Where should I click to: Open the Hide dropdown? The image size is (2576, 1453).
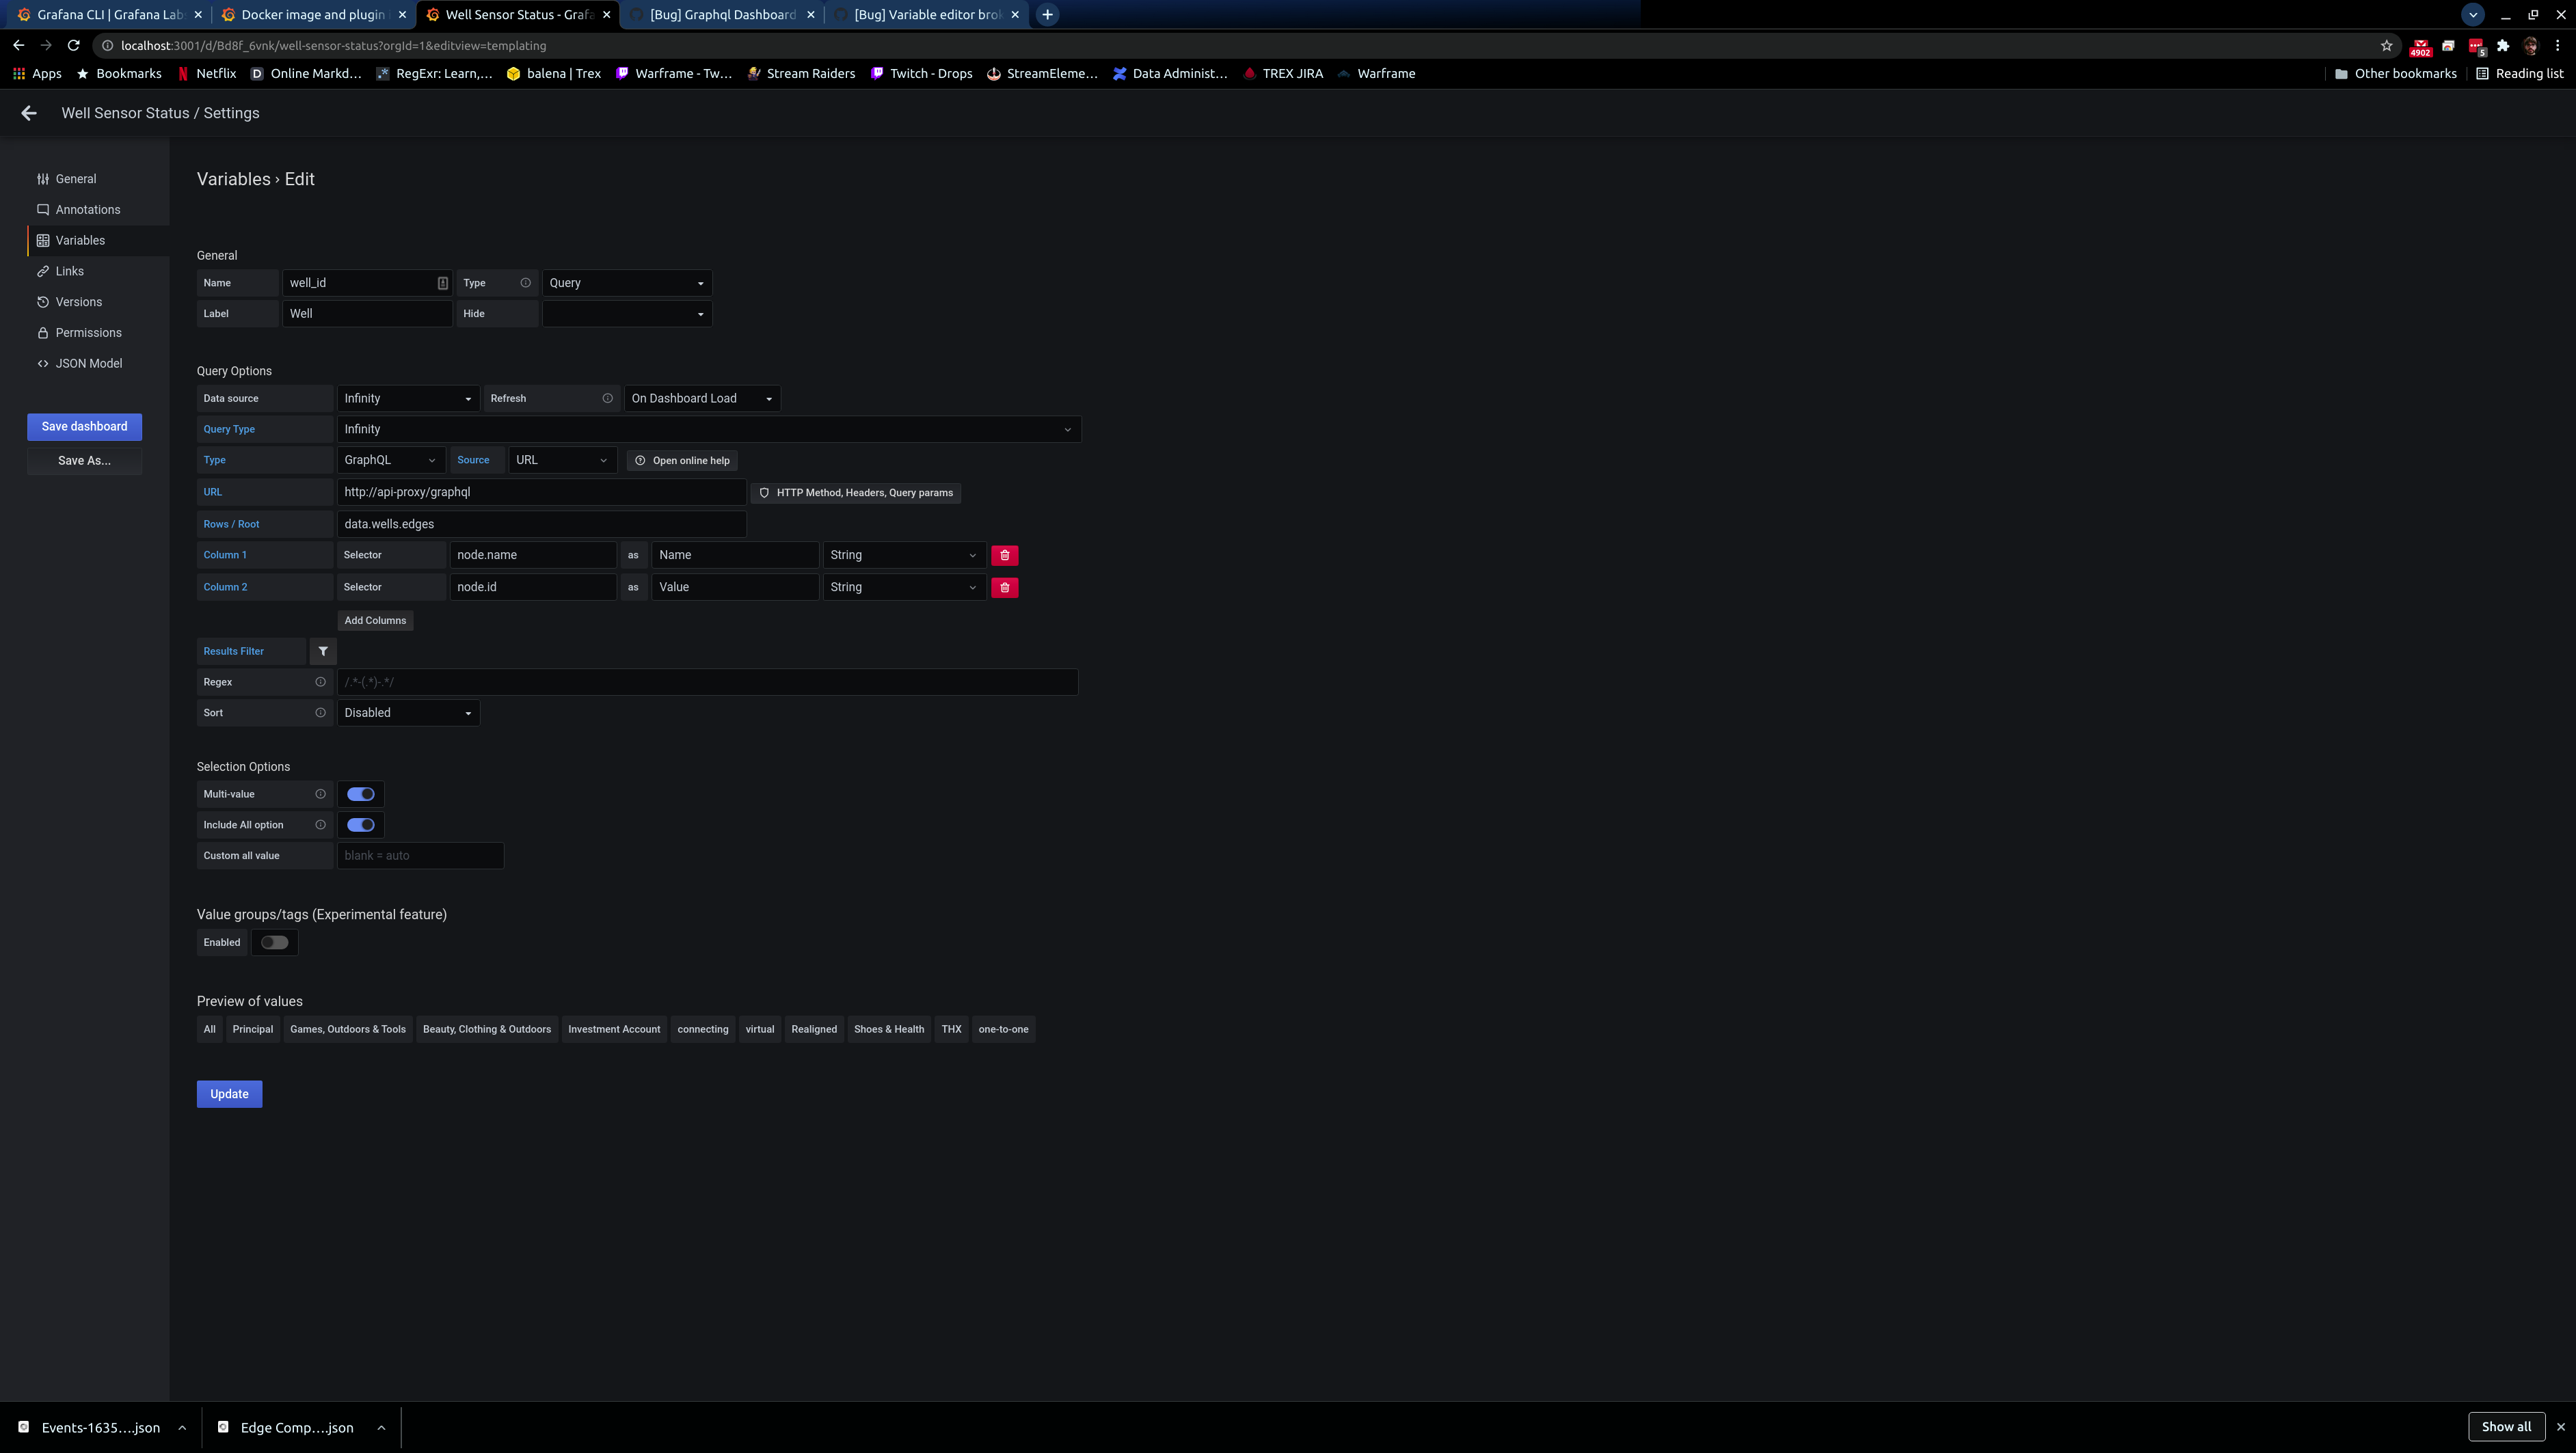coord(626,313)
